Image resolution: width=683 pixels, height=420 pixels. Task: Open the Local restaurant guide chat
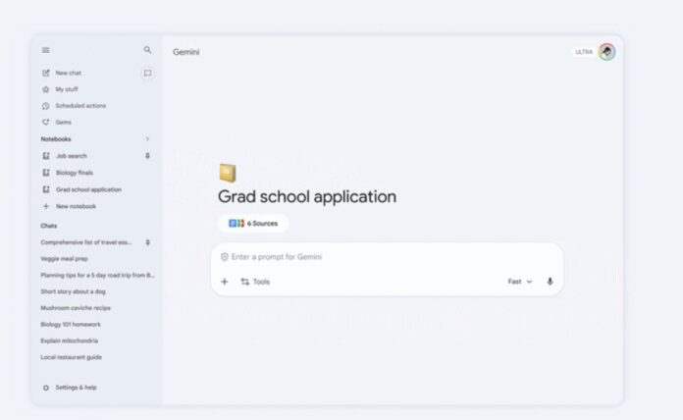click(72, 357)
